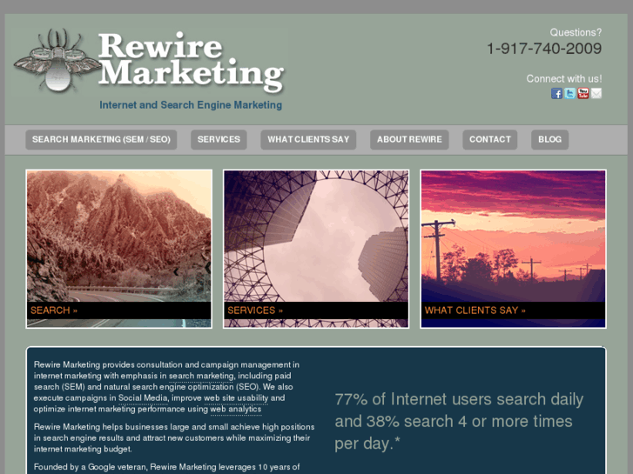
Task: Open the geodesic building Services thumbnail
Action: coord(316,249)
